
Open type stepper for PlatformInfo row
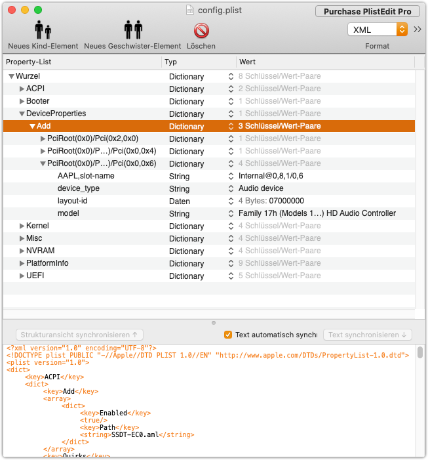pyautogui.click(x=231, y=263)
